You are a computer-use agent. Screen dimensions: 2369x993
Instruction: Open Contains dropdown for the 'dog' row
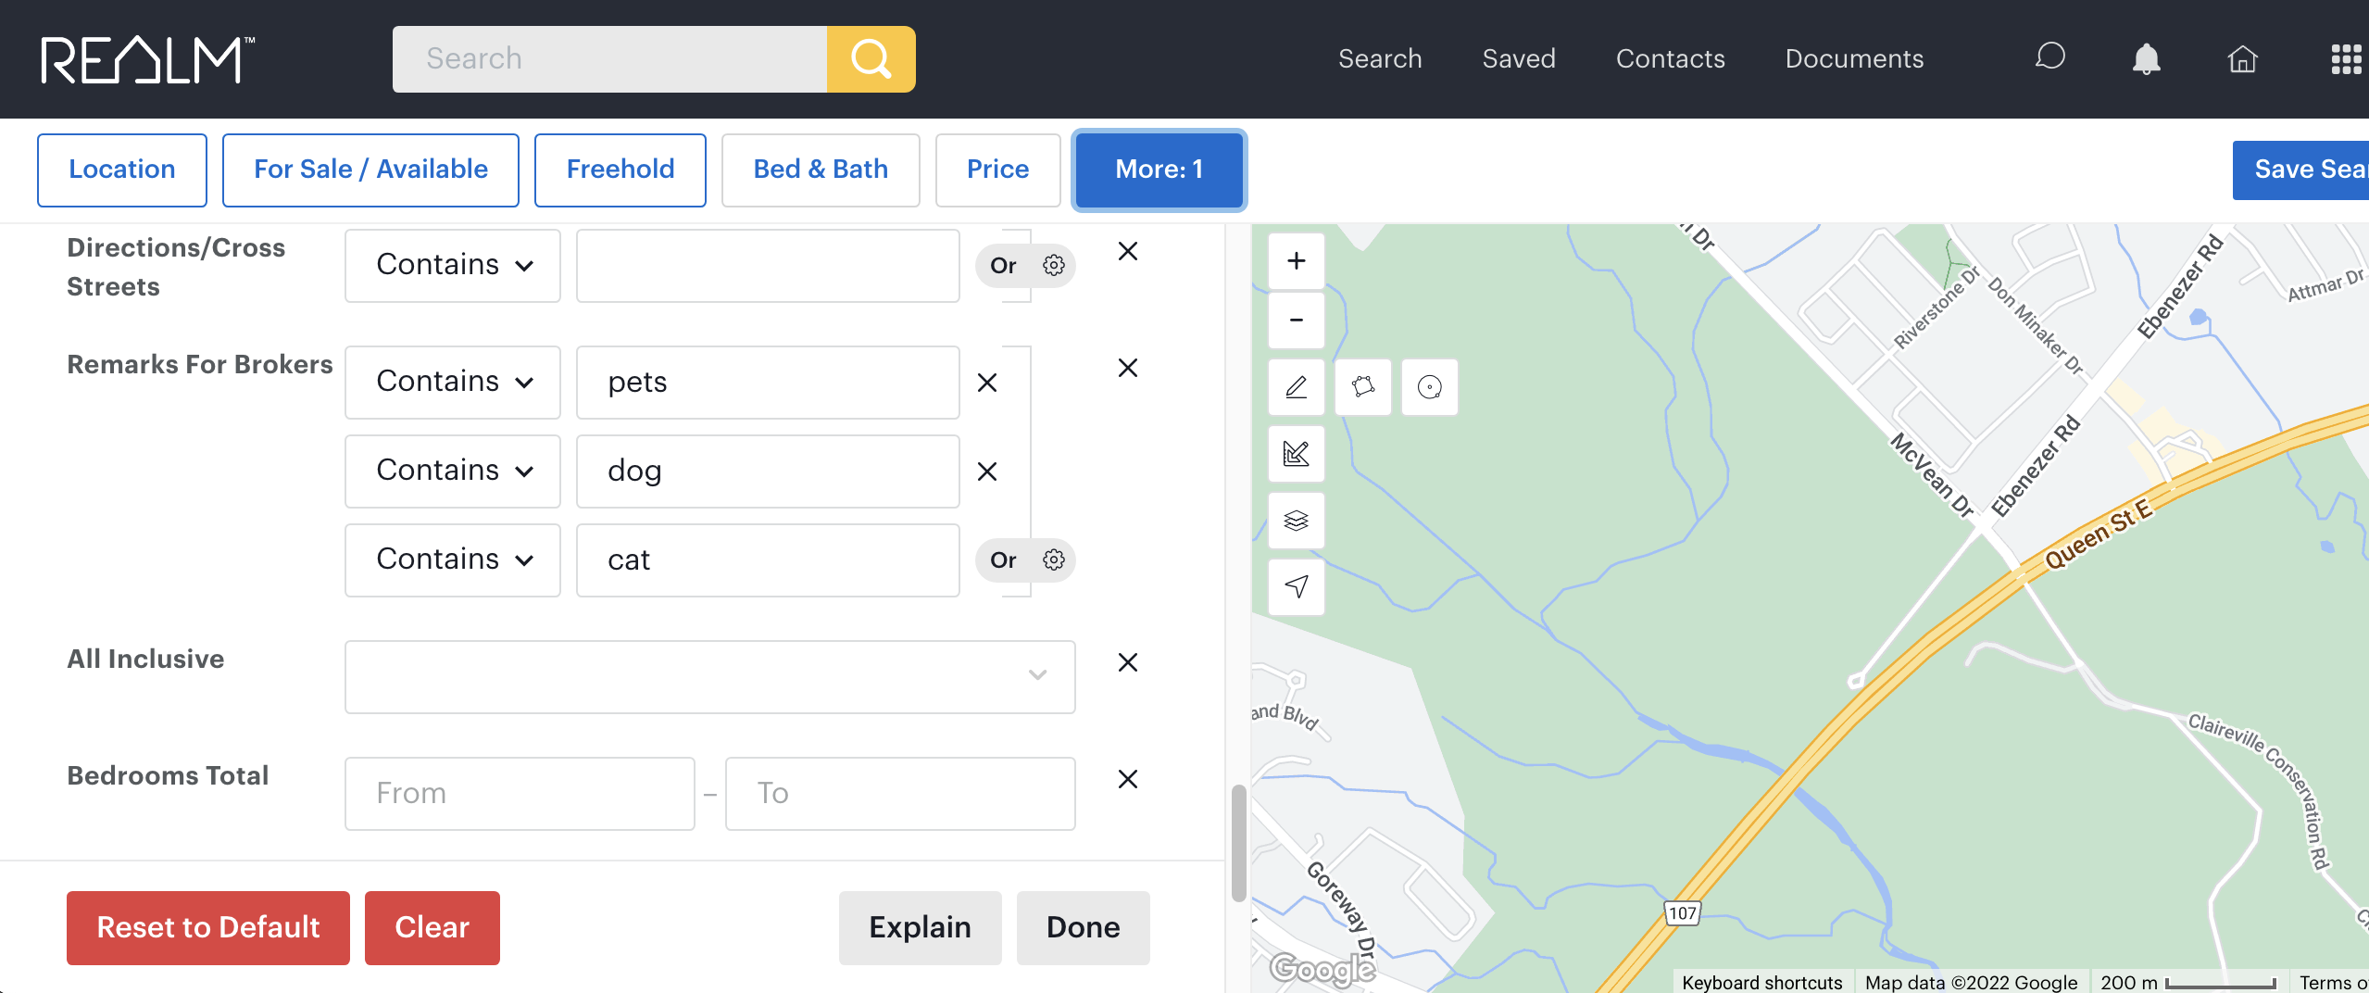pyautogui.click(x=453, y=471)
